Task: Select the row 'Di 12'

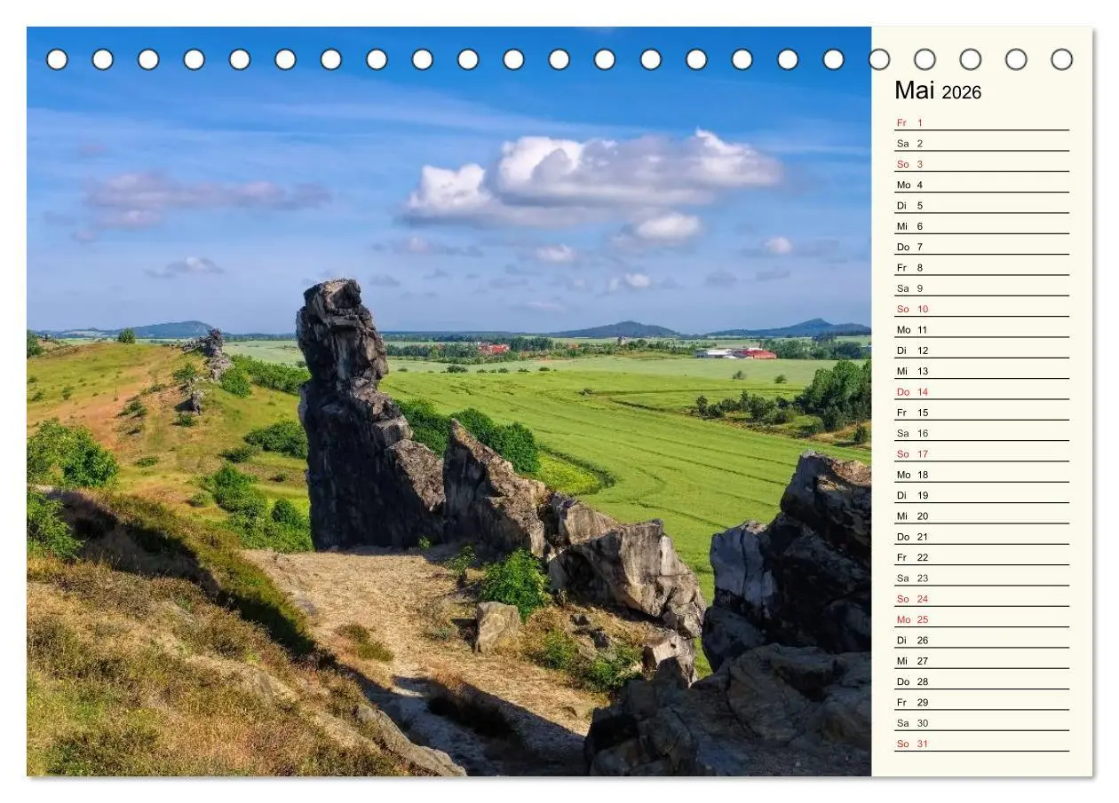Action: pos(982,350)
